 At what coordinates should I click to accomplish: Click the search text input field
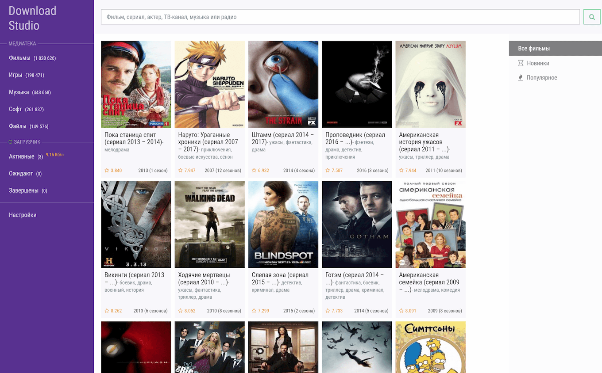pyautogui.click(x=340, y=17)
